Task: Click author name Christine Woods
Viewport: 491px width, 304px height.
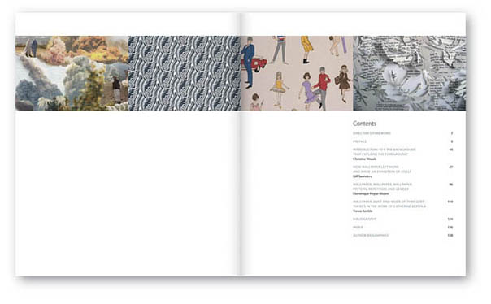Action: 364,159
